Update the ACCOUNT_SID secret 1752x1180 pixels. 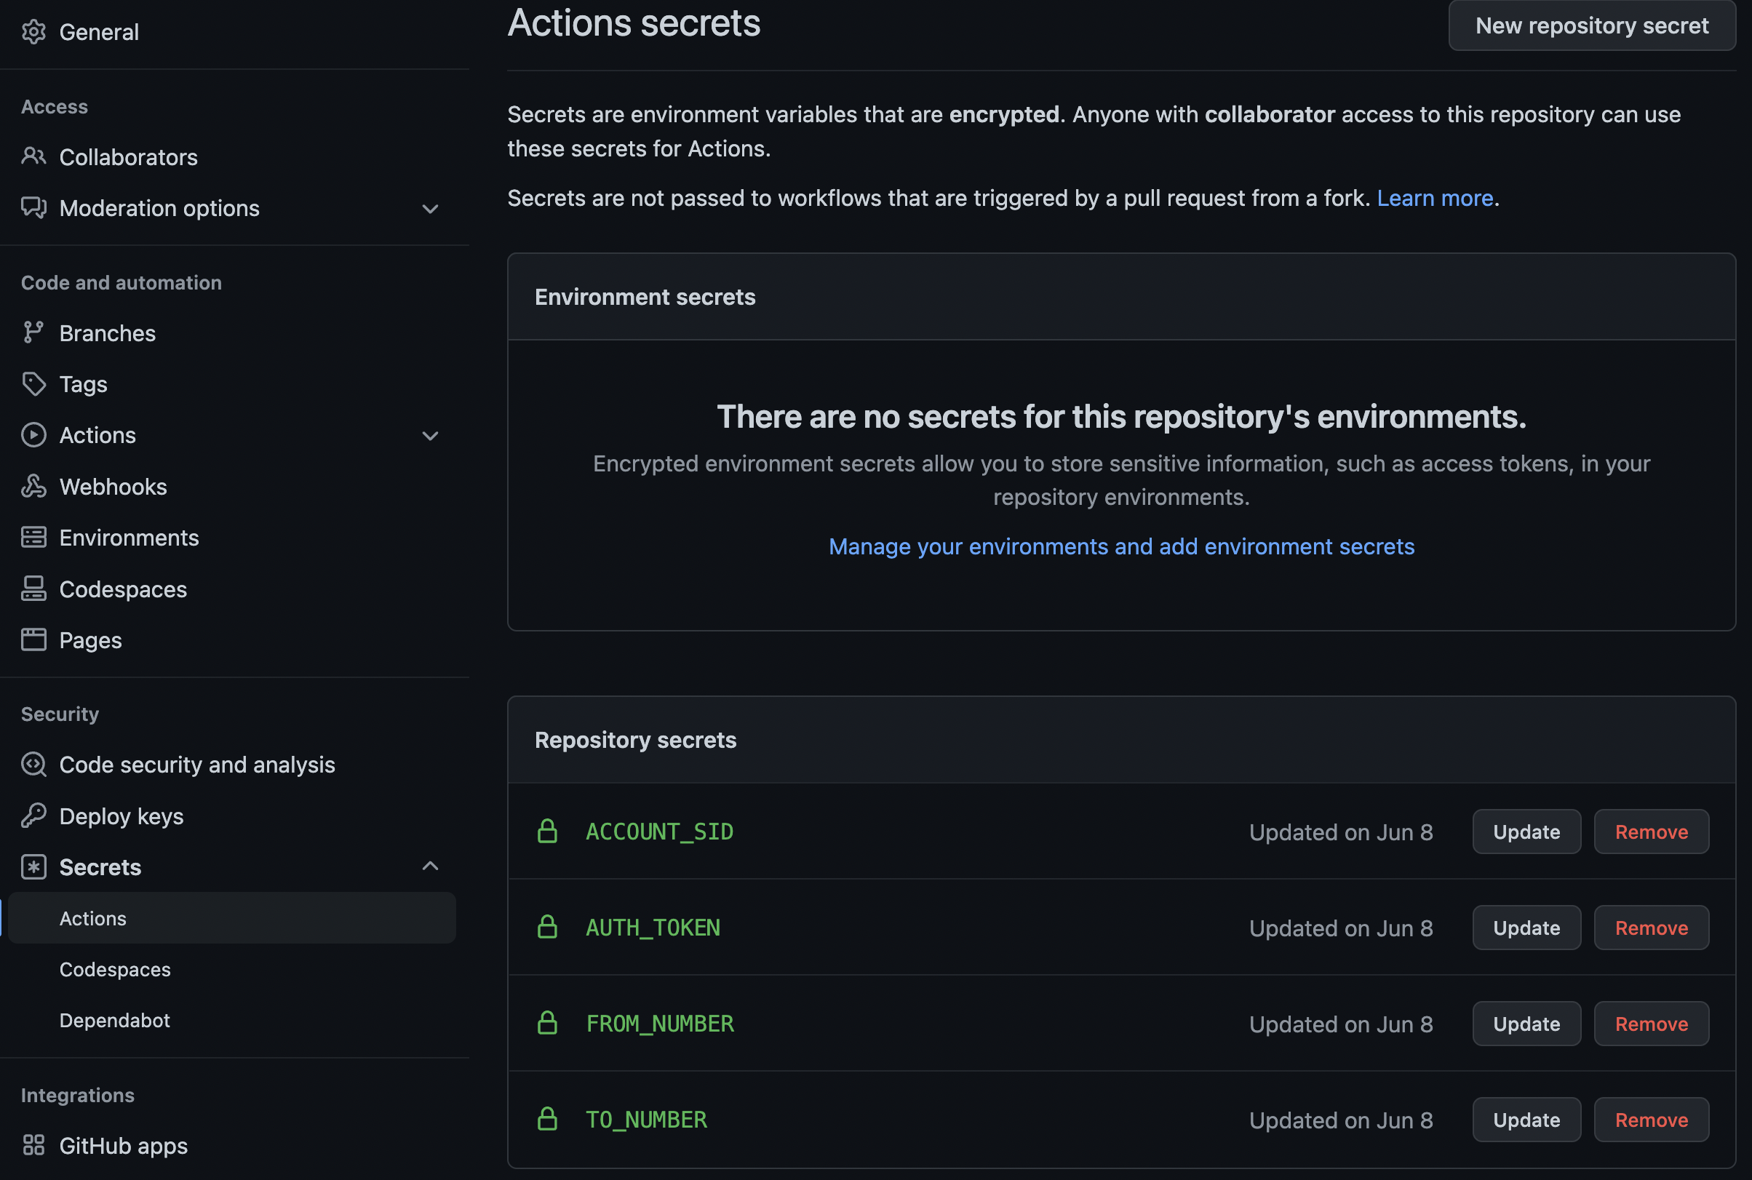[1526, 832]
